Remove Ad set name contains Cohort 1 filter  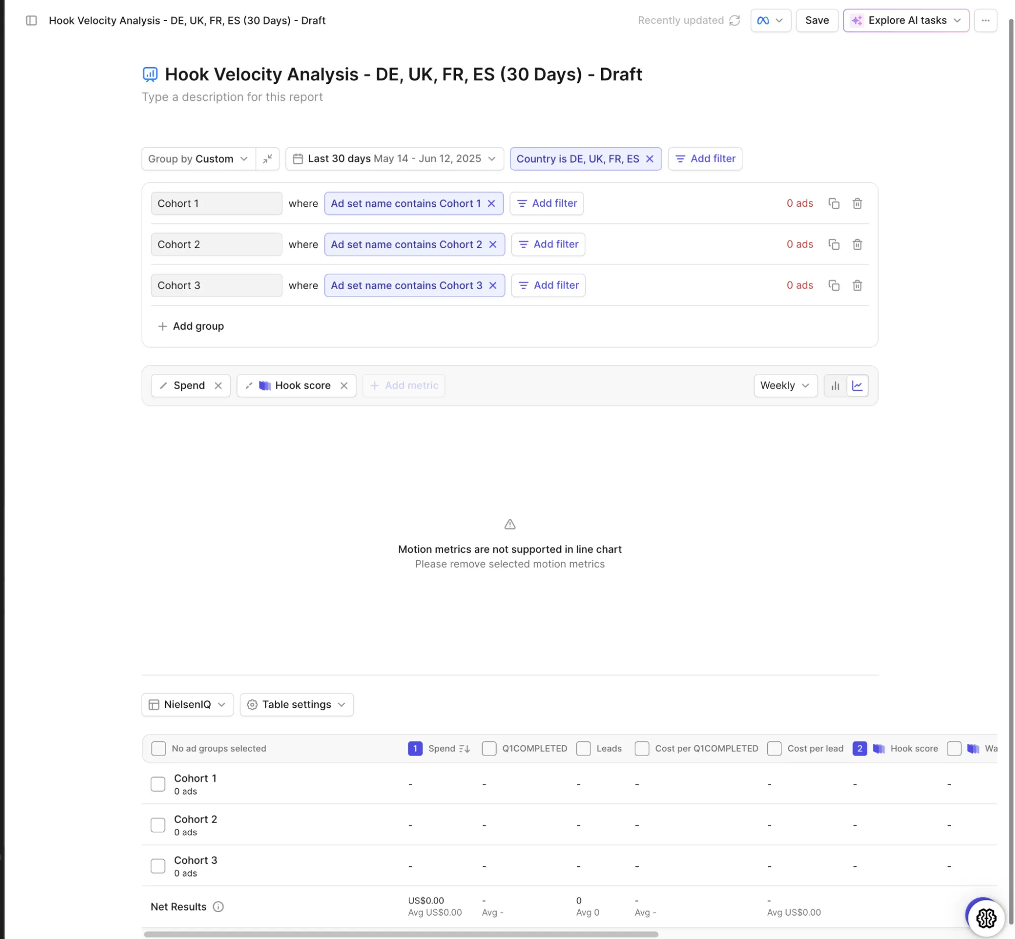click(491, 203)
